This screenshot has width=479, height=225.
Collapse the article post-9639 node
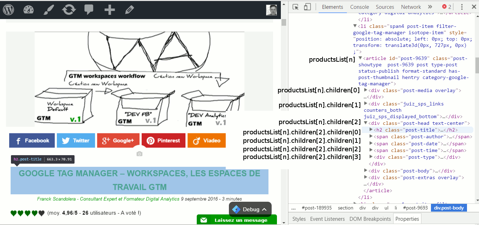(360, 58)
